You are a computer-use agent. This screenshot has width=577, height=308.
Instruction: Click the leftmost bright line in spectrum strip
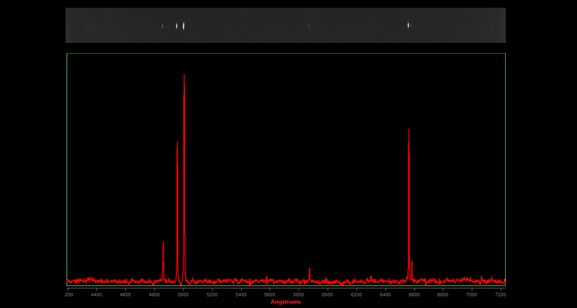[163, 26]
